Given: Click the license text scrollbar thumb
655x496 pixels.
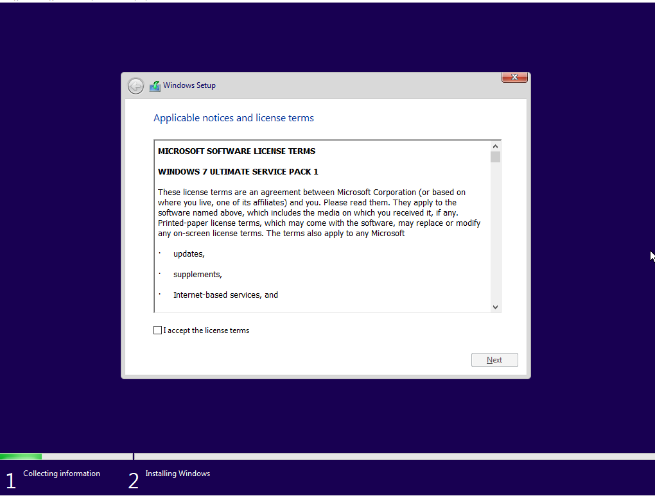Looking at the screenshot, I should (x=496, y=157).
